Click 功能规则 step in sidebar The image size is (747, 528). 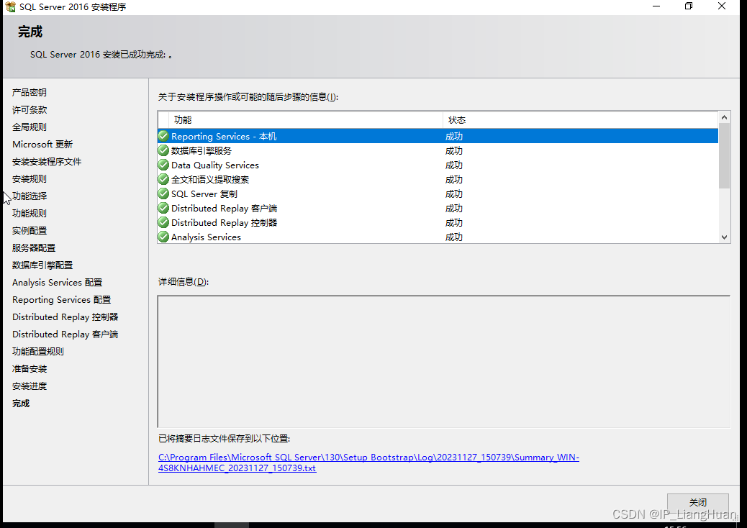pos(30,214)
